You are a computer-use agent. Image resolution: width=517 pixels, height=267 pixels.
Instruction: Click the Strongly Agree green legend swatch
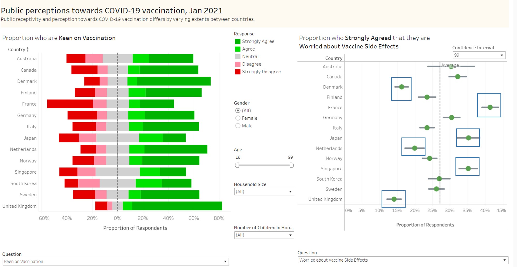[x=238, y=41]
